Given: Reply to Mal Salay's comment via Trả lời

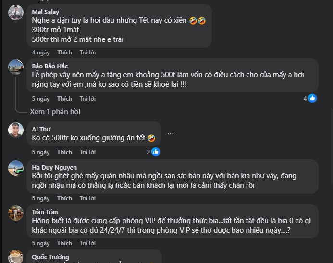Looking at the screenshot, I should pyautogui.click(x=87, y=52).
